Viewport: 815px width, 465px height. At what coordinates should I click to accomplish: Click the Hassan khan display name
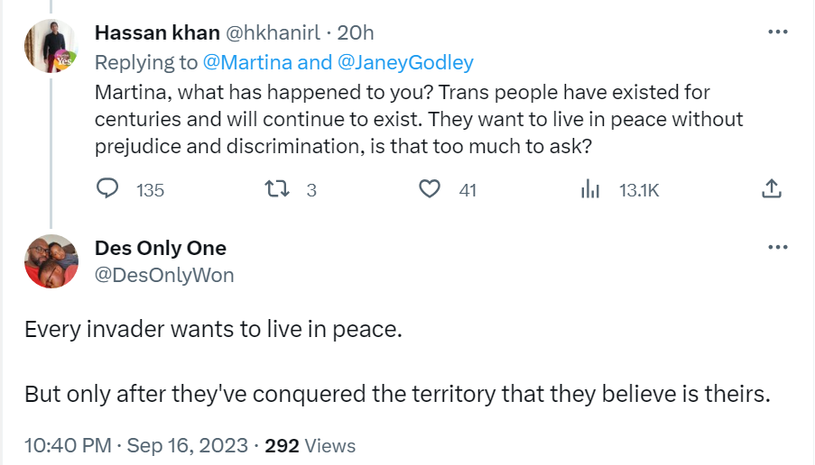157,32
